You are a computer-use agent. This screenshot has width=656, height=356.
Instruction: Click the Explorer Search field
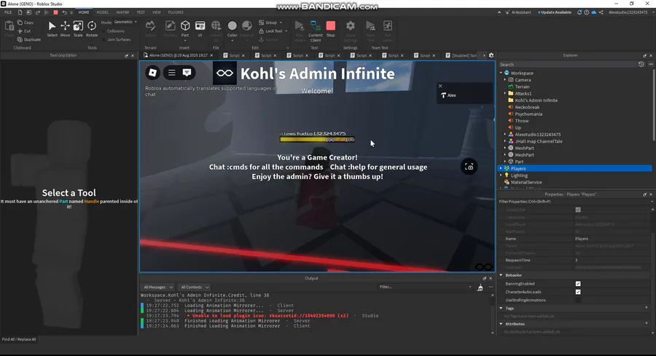567,64
